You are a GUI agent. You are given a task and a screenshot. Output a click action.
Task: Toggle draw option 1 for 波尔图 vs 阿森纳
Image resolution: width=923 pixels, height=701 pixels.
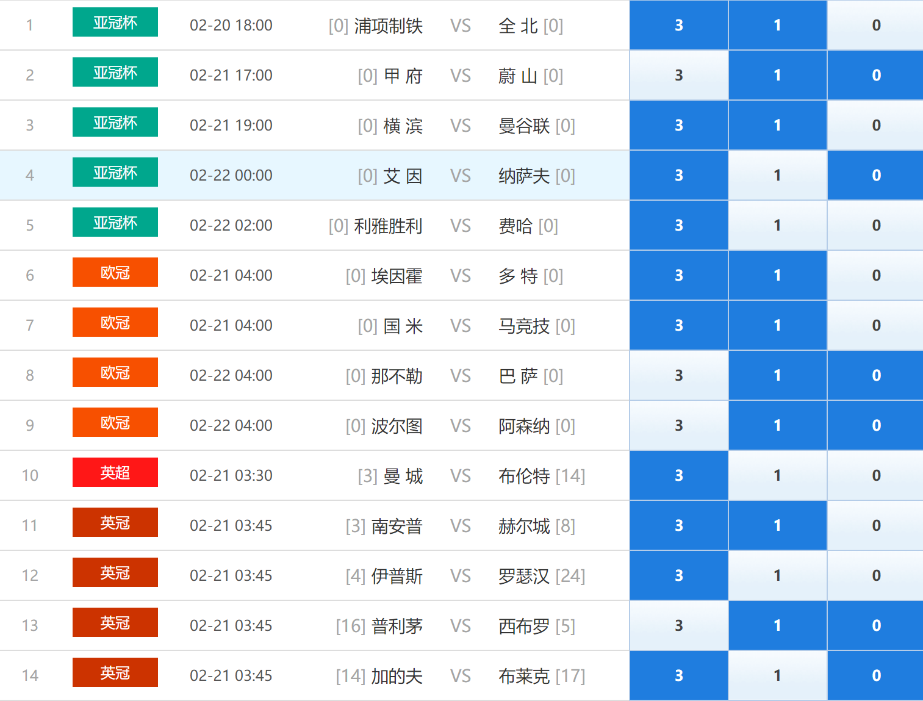(778, 425)
